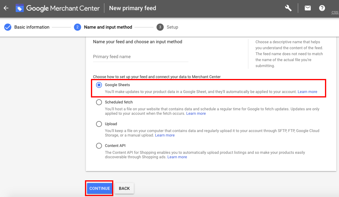Click the back arrow in header
This screenshot has width=339, height=197.
[6, 8]
